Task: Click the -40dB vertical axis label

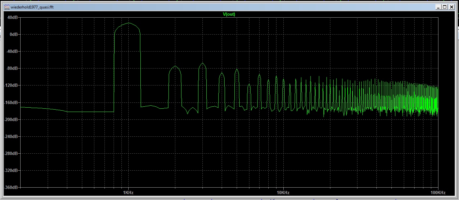Action: pyautogui.click(x=12, y=51)
